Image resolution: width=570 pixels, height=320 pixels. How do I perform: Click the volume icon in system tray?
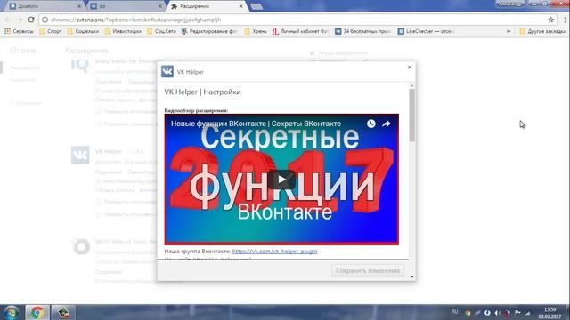pyautogui.click(x=498, y=313)
